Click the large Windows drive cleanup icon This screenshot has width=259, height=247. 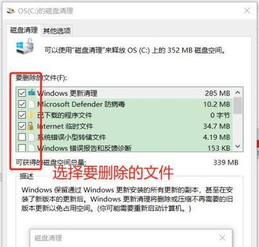[x=25, y=46]
